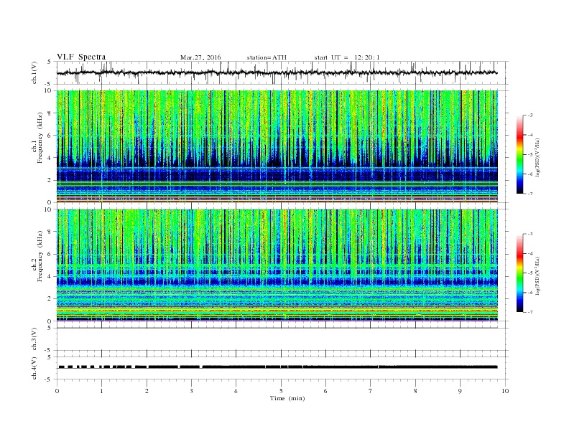Select the "start UT = 12:20:1" text
The image size is (569, 439).
(347, 57)
